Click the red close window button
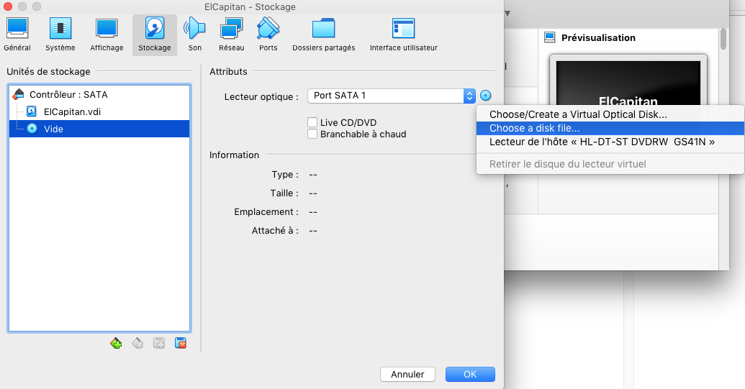This screenshot has width=745, height=389. (x=8, y=6)
